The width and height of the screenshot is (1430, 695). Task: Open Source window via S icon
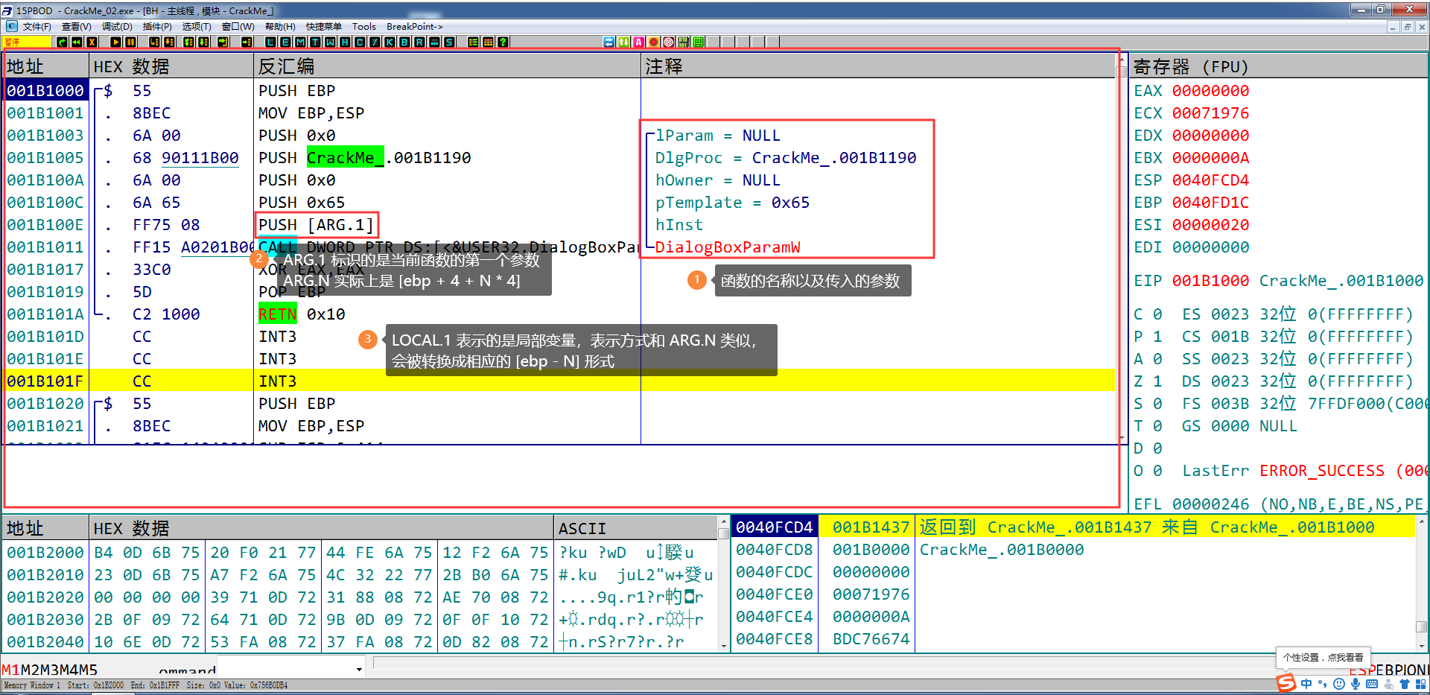(x=449, y=42)
